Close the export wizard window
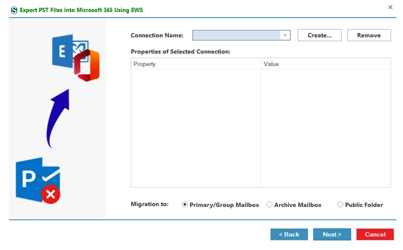The image size is (403, 250). point(390,7)
